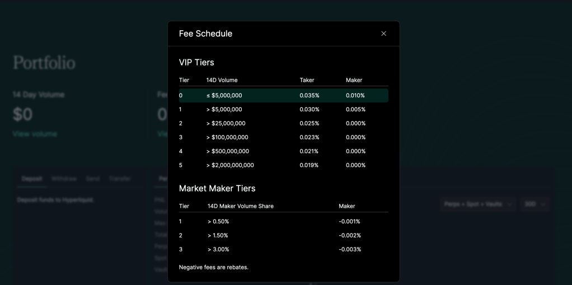Click the Portfolio page heading
The image size is (572, 285).
coord(44,63)
